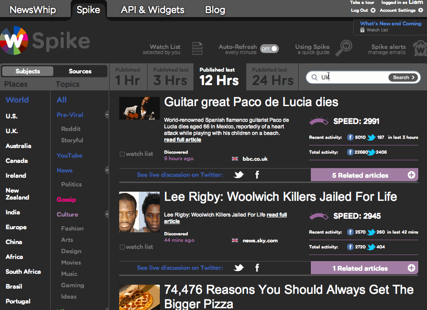Collapse the Pre-Viral topic group

coord(107,115)
